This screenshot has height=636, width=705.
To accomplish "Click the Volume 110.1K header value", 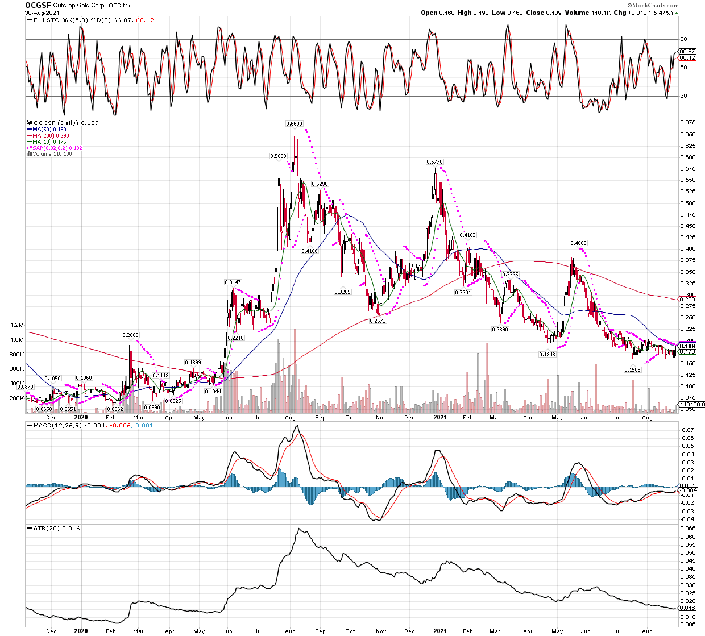I will tap(587, 13).
